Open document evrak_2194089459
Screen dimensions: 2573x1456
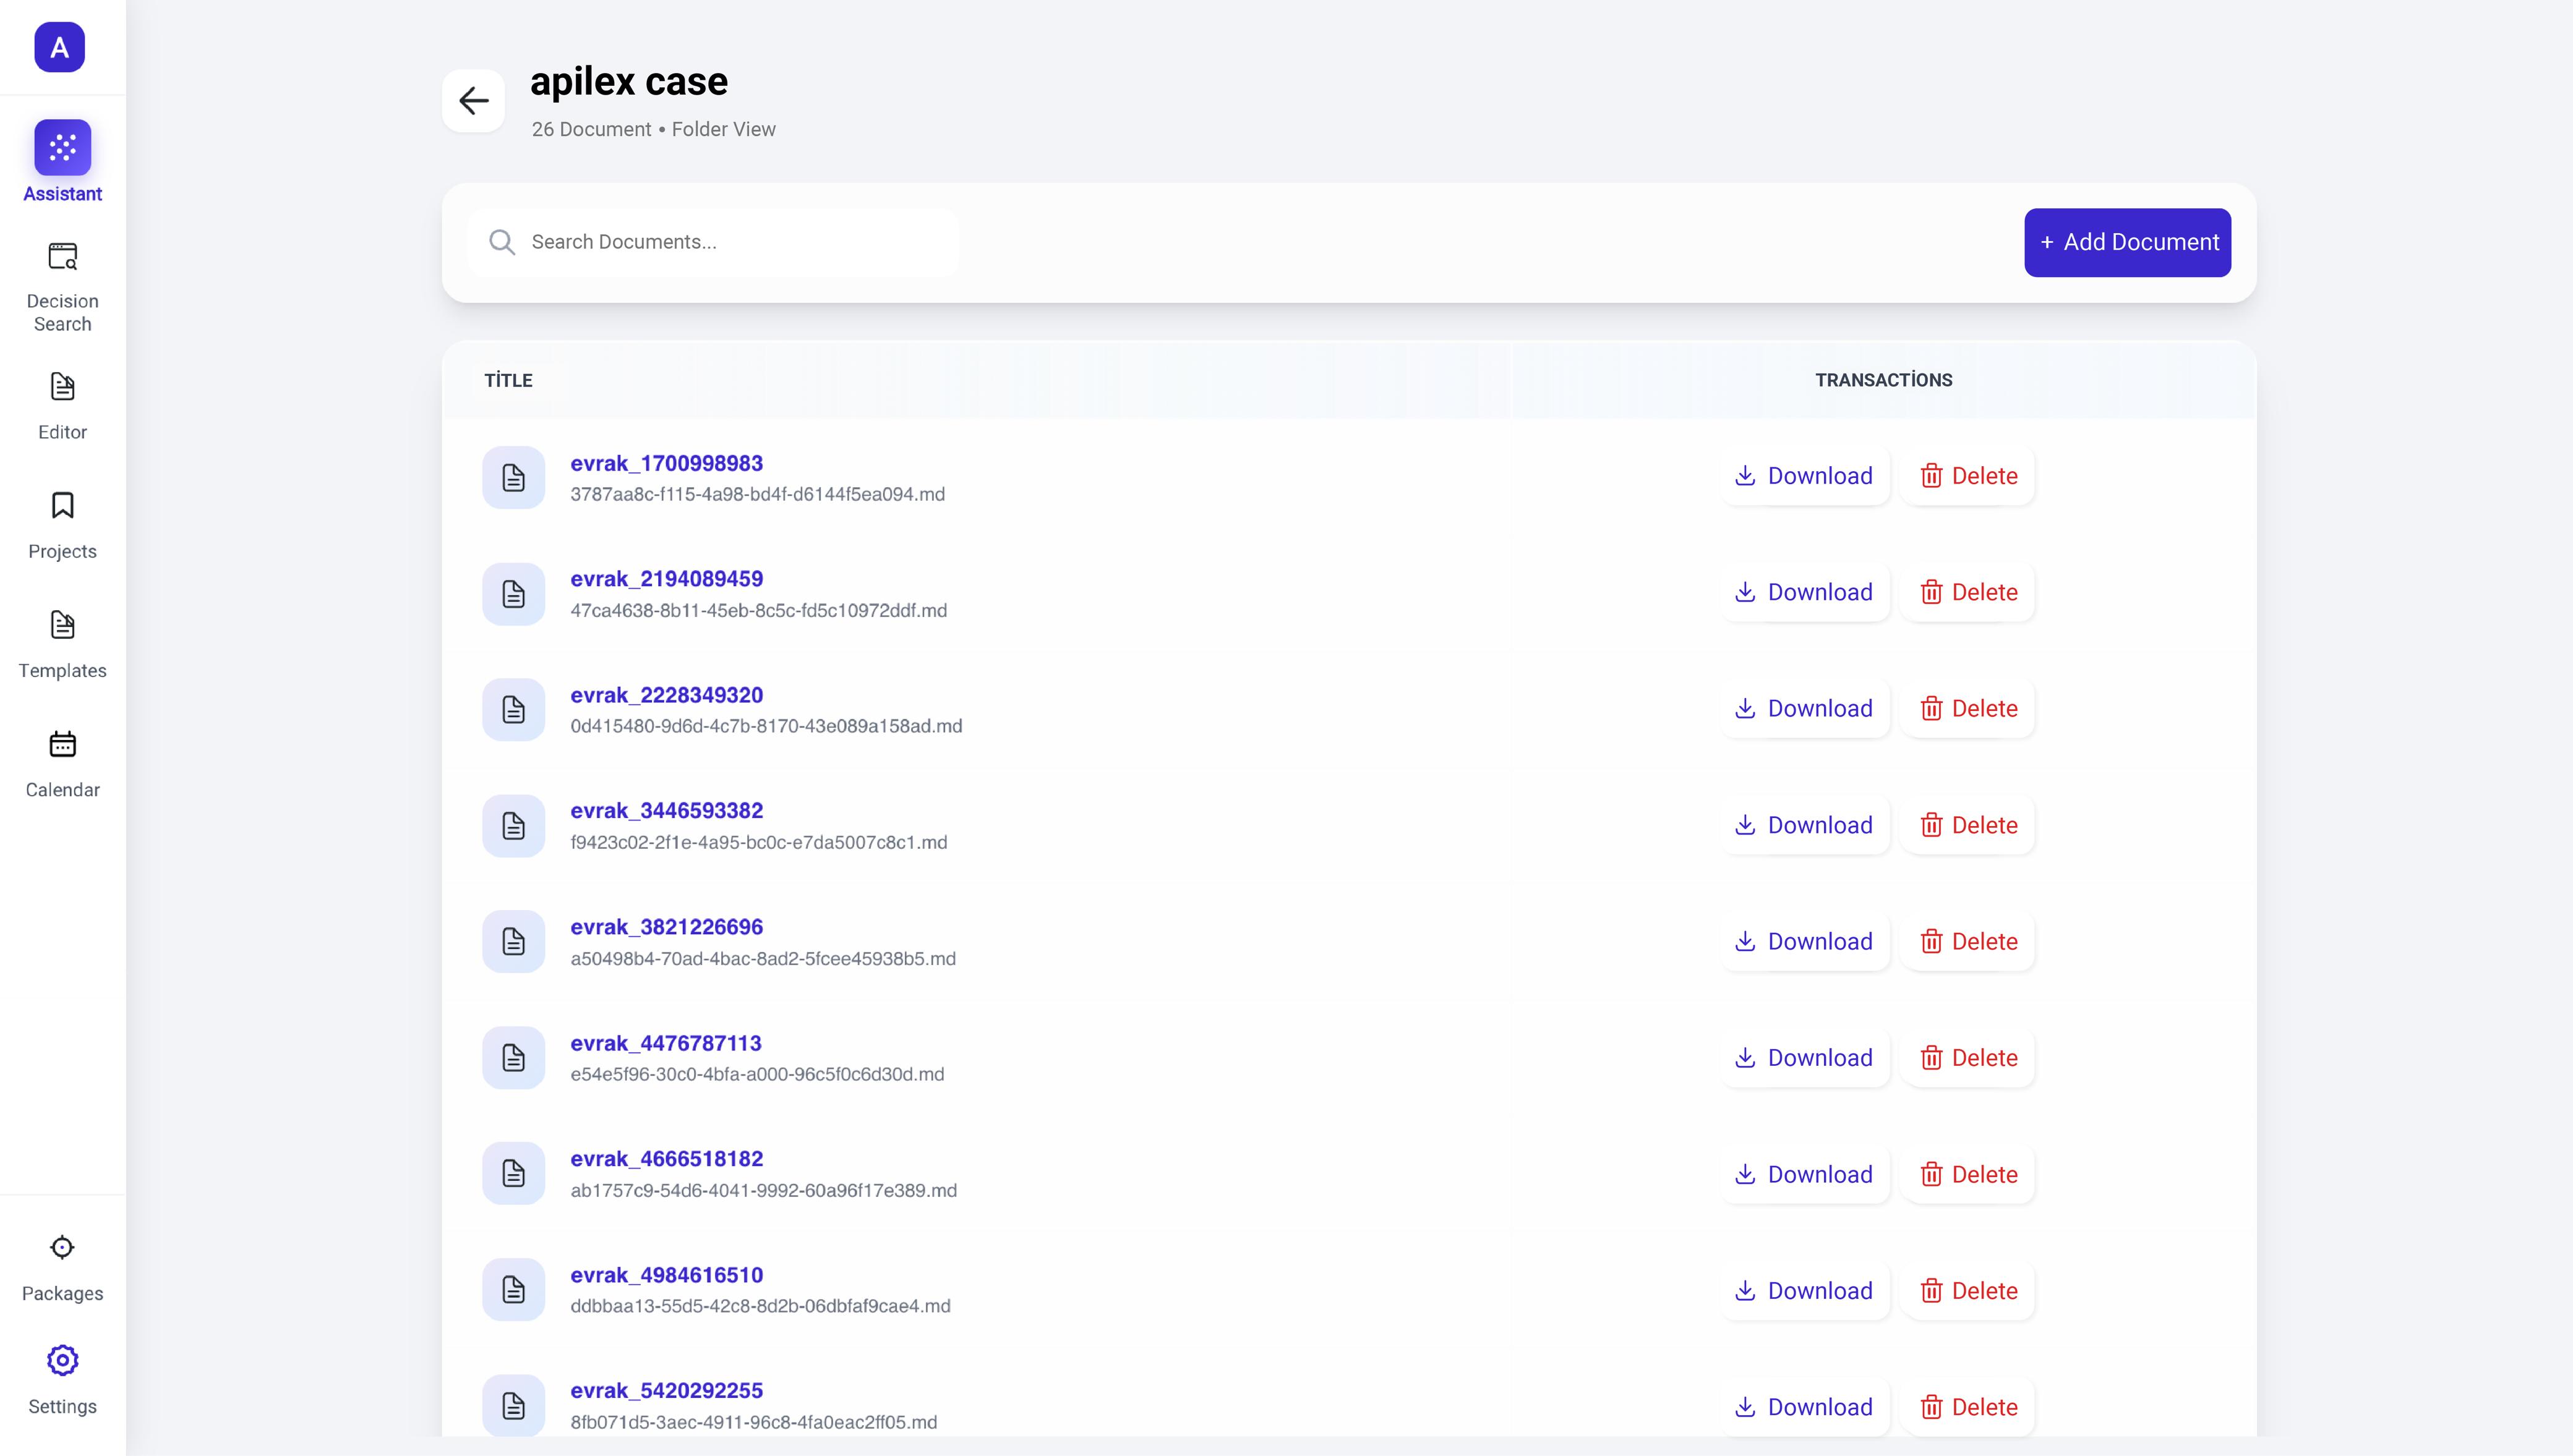(x=666, y=579)
